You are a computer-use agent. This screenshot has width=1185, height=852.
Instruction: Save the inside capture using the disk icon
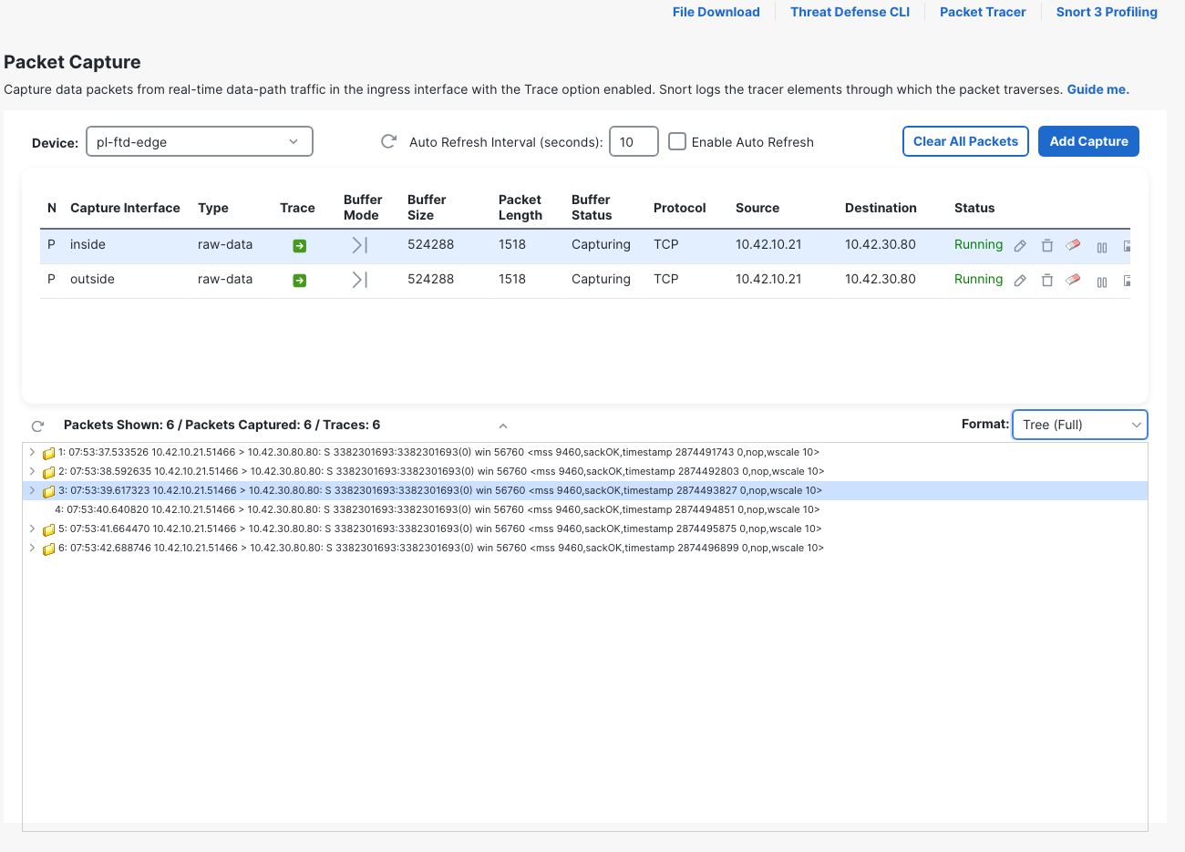1127,246
